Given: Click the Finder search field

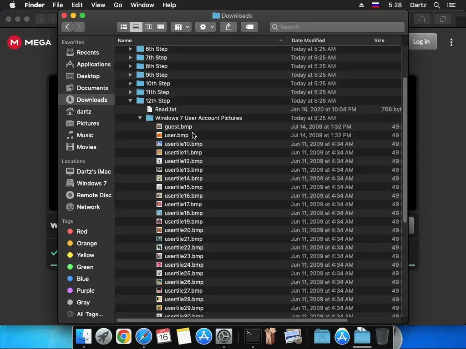Looking at the screenshot, I should click(337, 27).
